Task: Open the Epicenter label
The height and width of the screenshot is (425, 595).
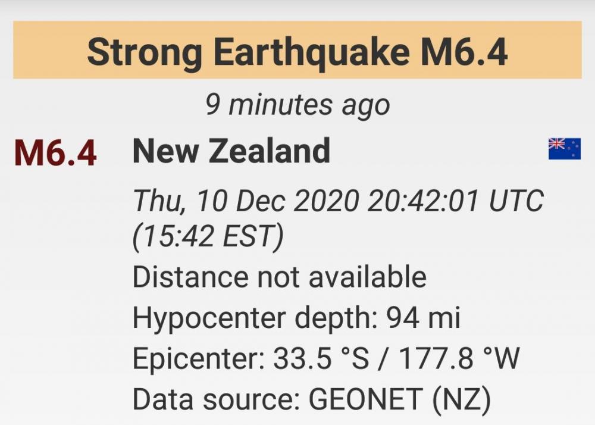Action: click(x=199, y=359)
